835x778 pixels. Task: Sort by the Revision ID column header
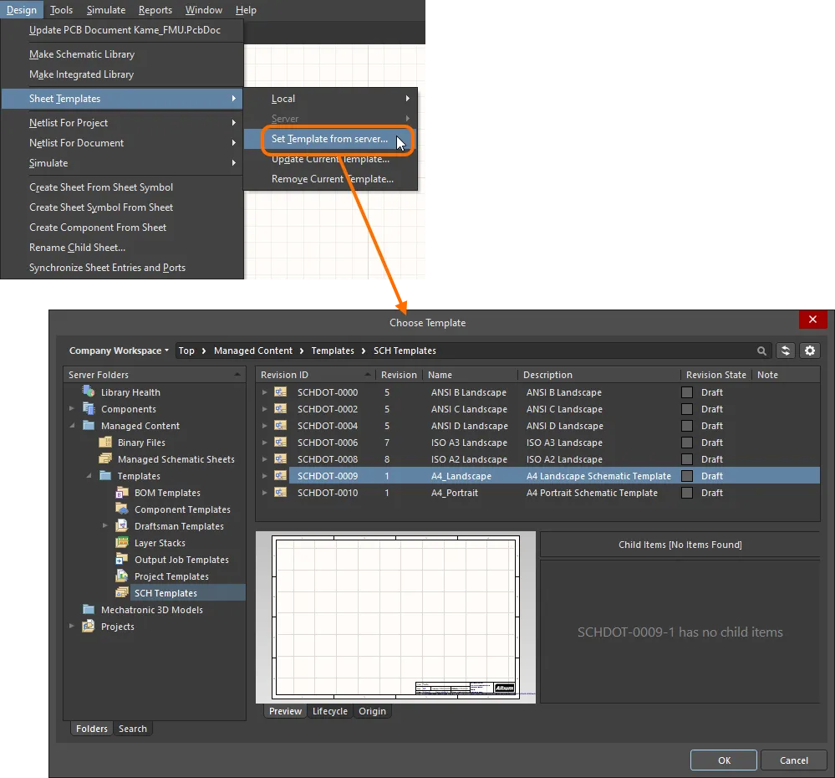[x=315, y=375]
